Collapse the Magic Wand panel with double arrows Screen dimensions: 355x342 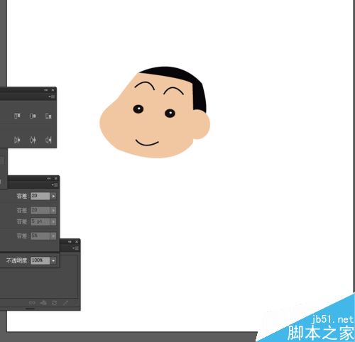pos(49,179)
